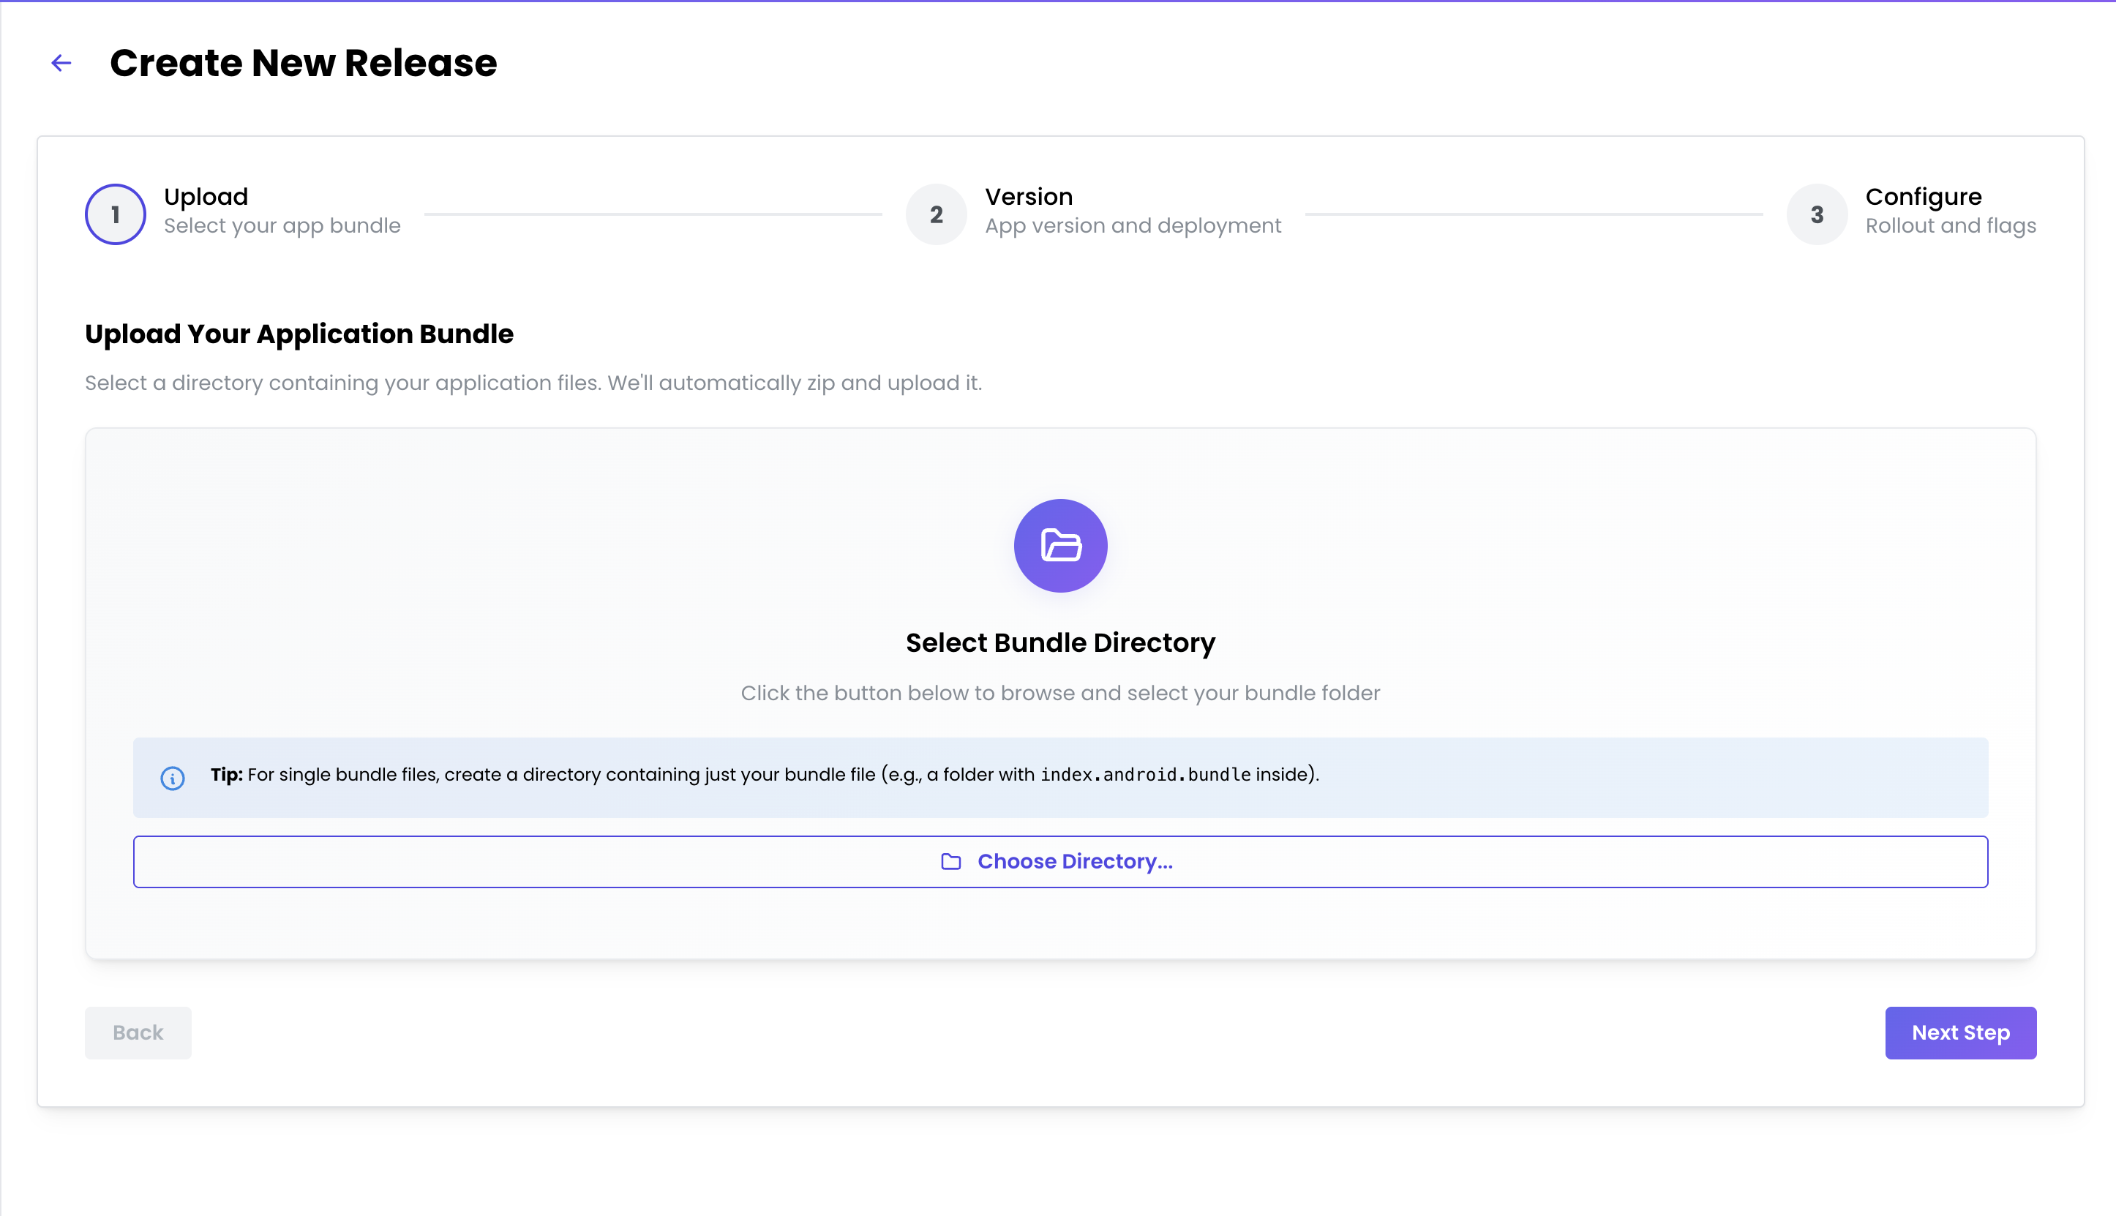Open the Version step label

click(x=1028, y=197)
